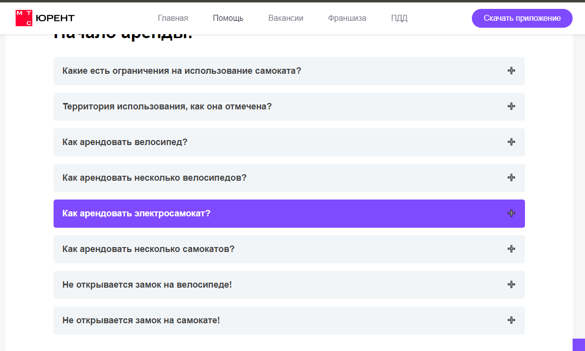Click the МТС Юрент logo

[x=45, y=18]
